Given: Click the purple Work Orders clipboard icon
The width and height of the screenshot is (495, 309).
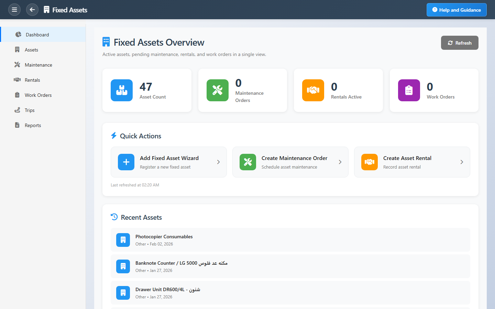Looking at the screenshot, I should (x=409, y=90).
